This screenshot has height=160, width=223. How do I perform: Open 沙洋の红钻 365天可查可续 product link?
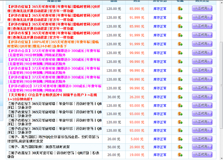click(x=54, y=9)
